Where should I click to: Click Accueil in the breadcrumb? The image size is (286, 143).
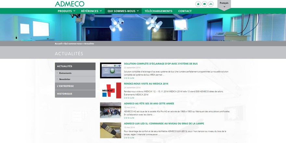click(58, 44)
